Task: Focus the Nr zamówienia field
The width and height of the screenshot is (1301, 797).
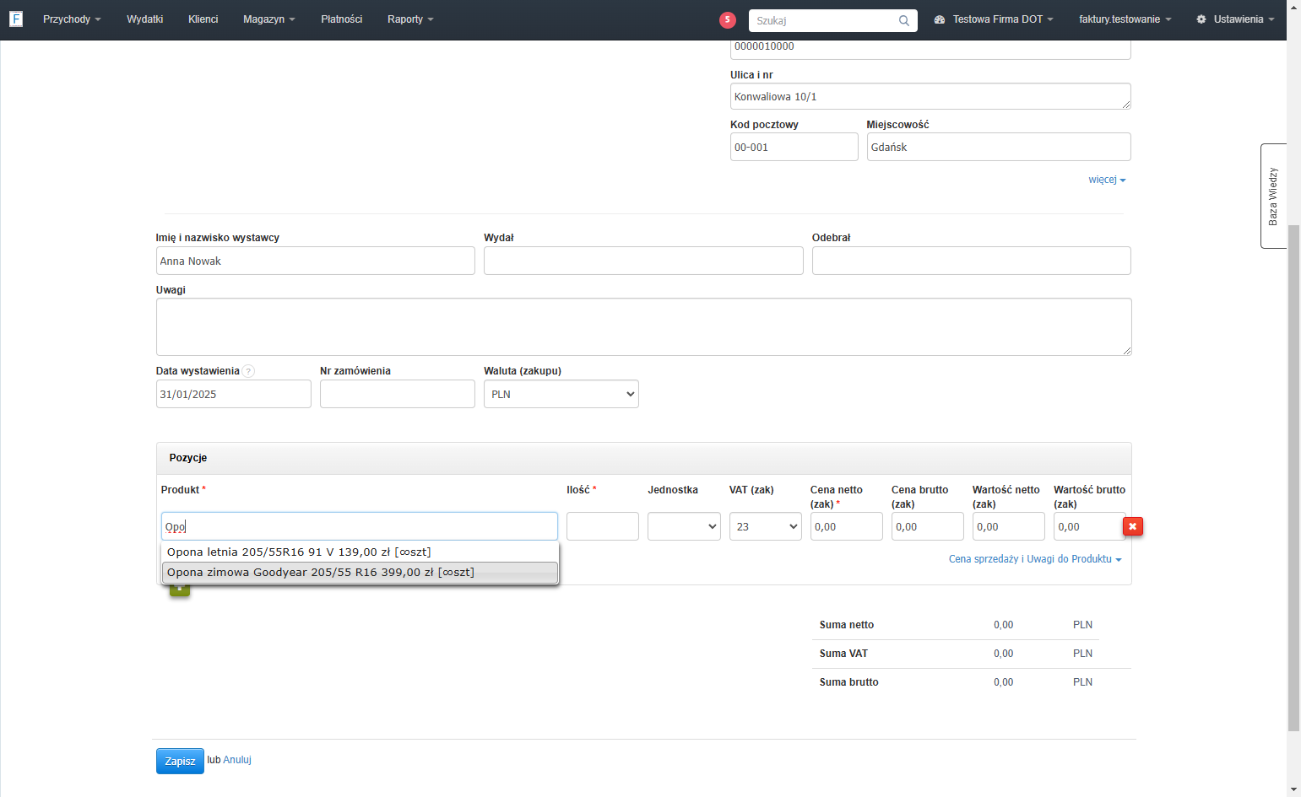Action: click(x=398, y=394)
